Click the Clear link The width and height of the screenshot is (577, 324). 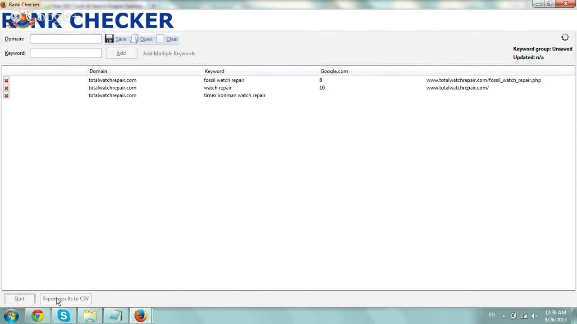[x=172, y=39]
